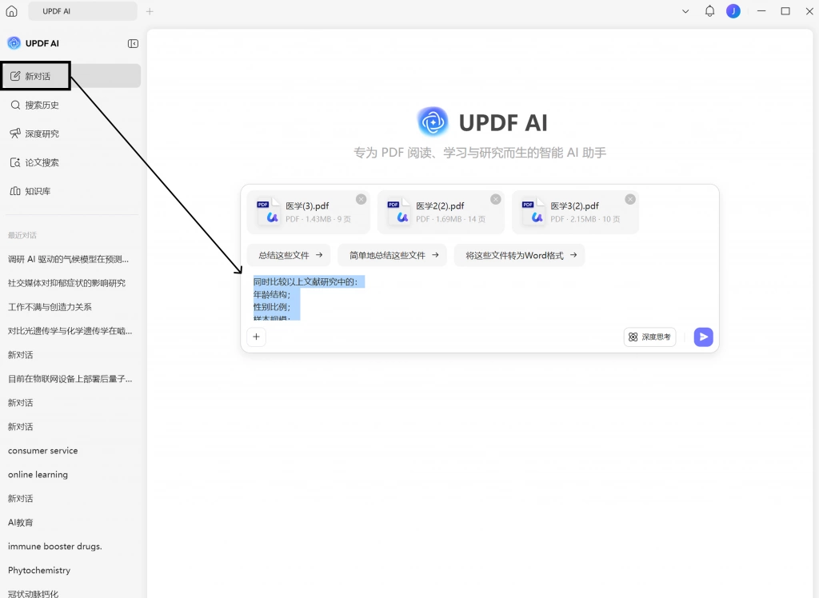Send the message with arrow button
This screenshot has width=819, height=598.
(703, 337)
